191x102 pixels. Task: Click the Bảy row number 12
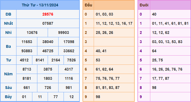(x=71, y=97)
